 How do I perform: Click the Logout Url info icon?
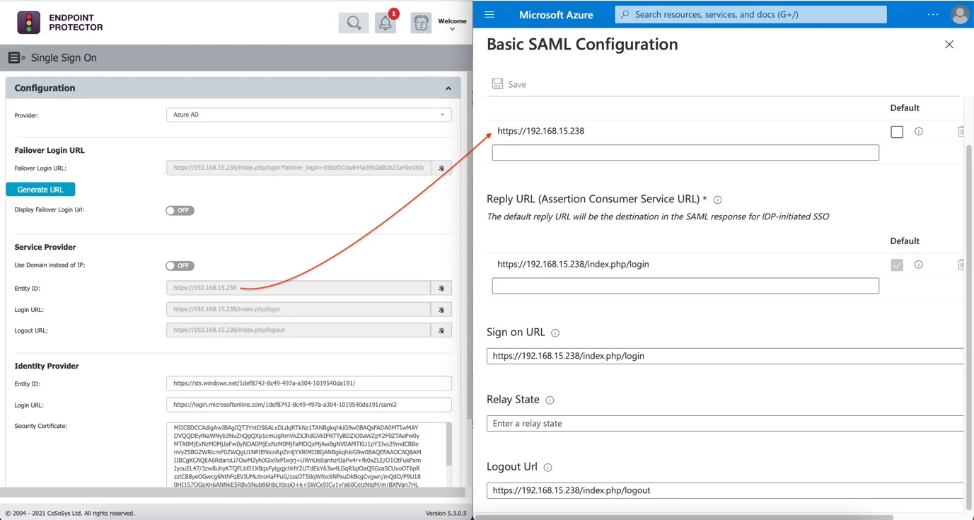pyautogui.click(x=547, y=468)
